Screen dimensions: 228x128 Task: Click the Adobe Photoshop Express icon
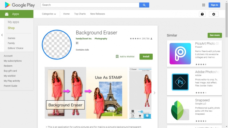pos(180,82)
